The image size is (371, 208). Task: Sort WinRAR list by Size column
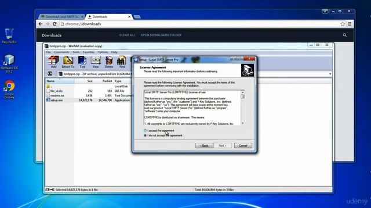coord(84,81)
